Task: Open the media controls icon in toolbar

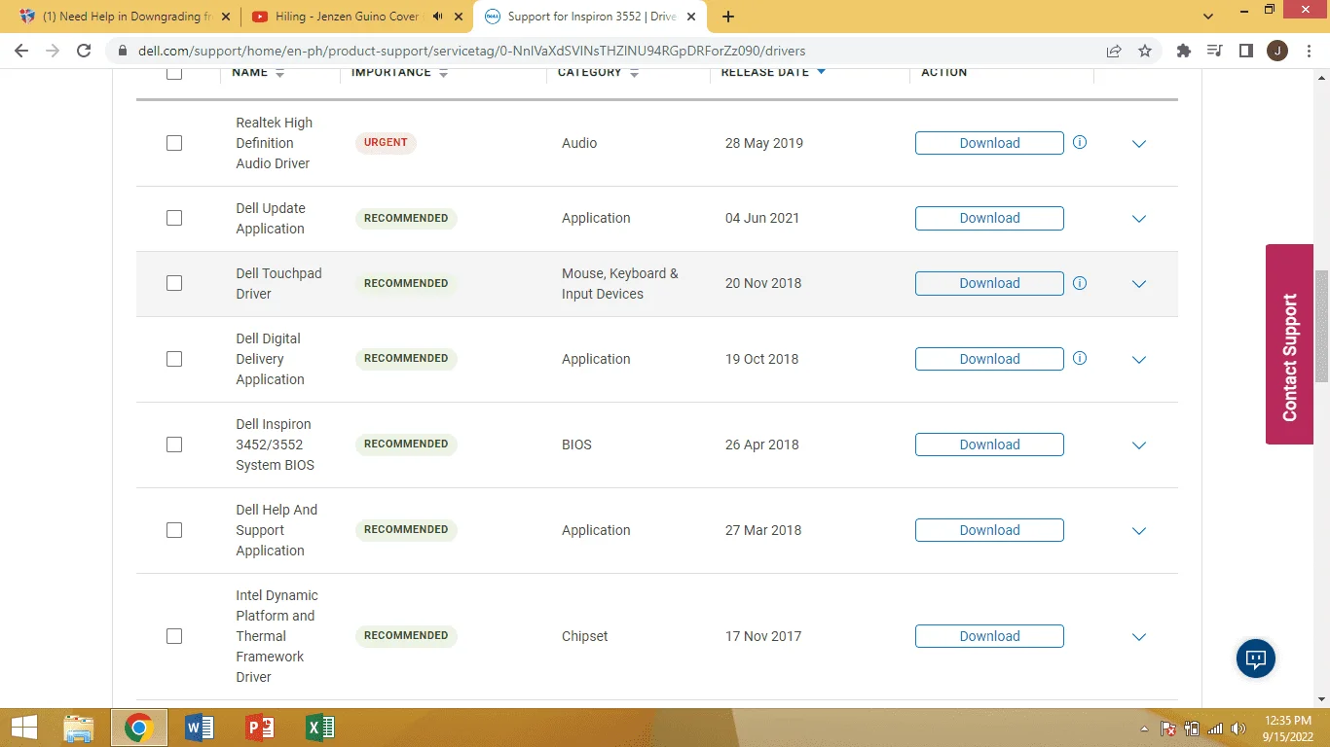Action: pos(1214,51)
